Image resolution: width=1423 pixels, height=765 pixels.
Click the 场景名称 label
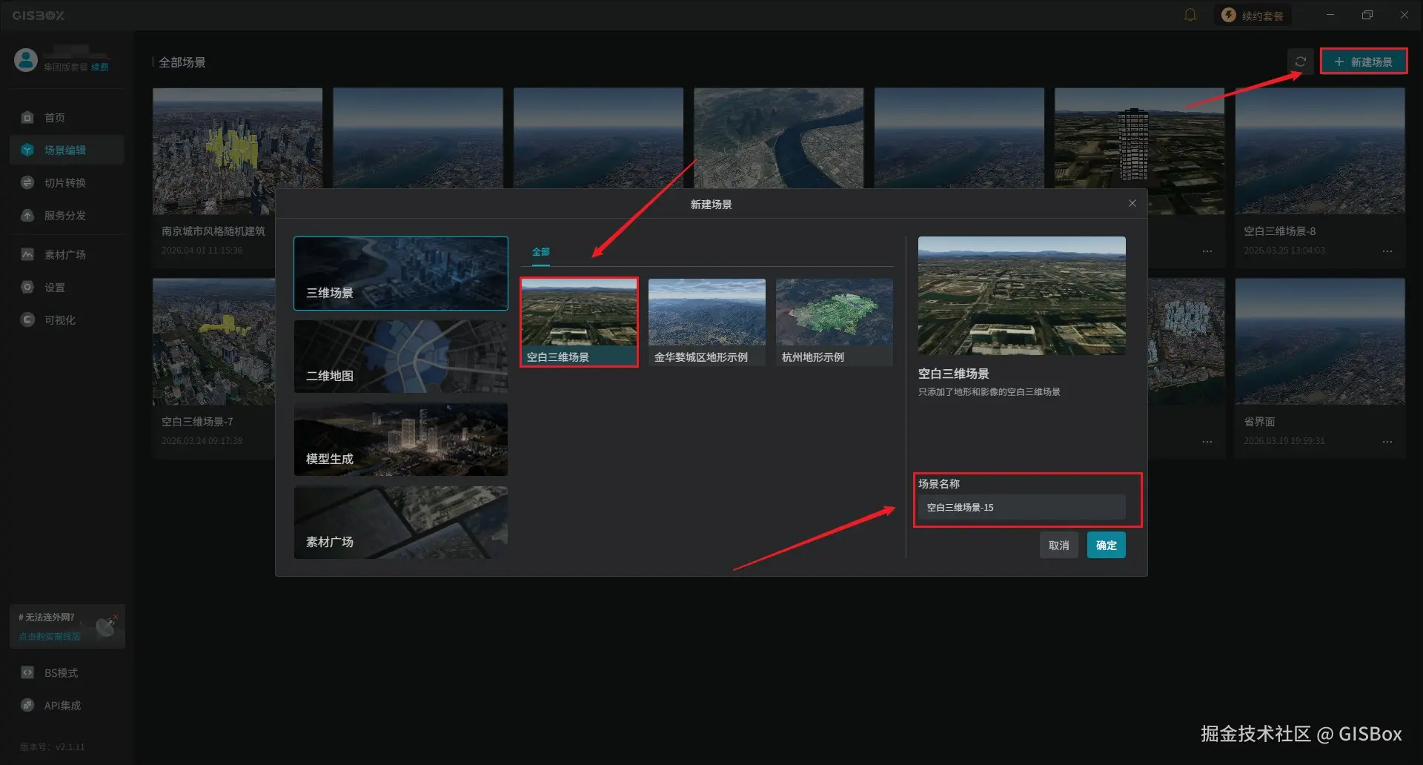pyautogui.click(x=939, y=484)
